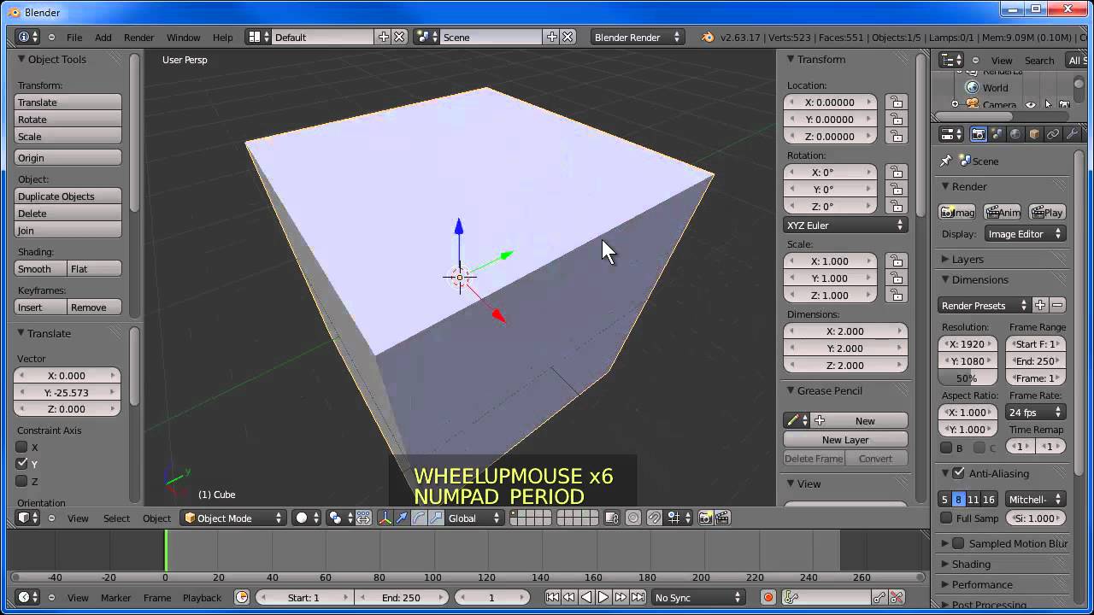The width and height of the screenshot is (1094, 615).
Task: Toggle the Scale Y lock
Action: [x=896, y=278]
